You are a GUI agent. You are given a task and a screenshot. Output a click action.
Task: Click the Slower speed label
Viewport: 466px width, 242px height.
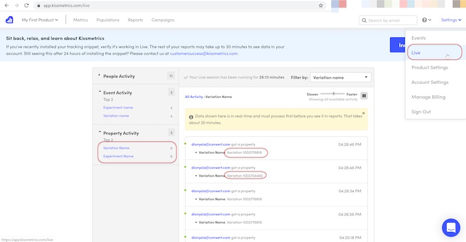tap(312, 94)
